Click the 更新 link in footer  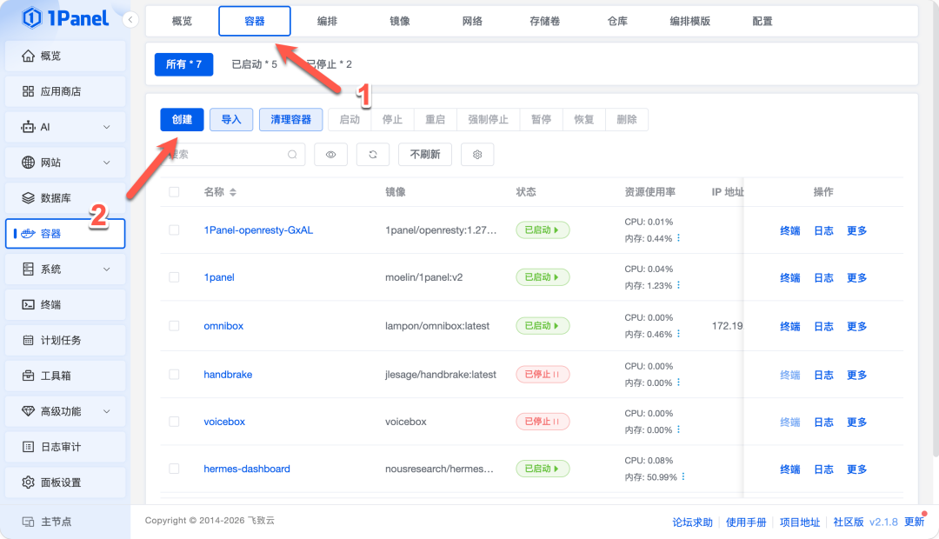915,522
